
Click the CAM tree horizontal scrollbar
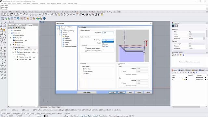tap(23, 107)
